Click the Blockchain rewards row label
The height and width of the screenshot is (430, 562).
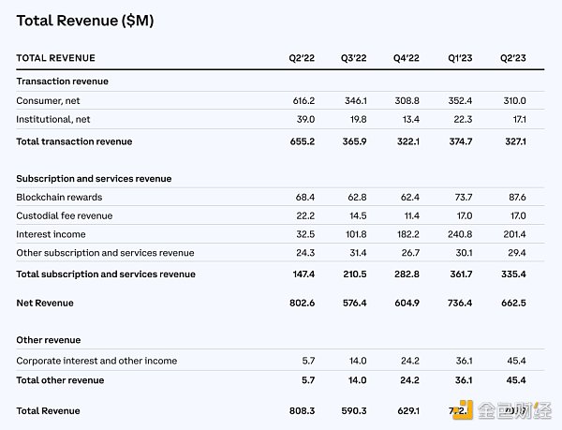pos(59,197)
